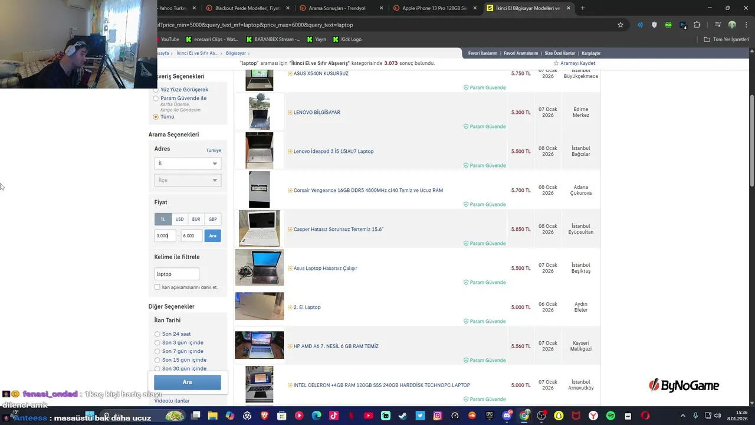Open Epic Games Launcher from the taskbar
This screenshot has height=425, width=755.
(489, 416)
